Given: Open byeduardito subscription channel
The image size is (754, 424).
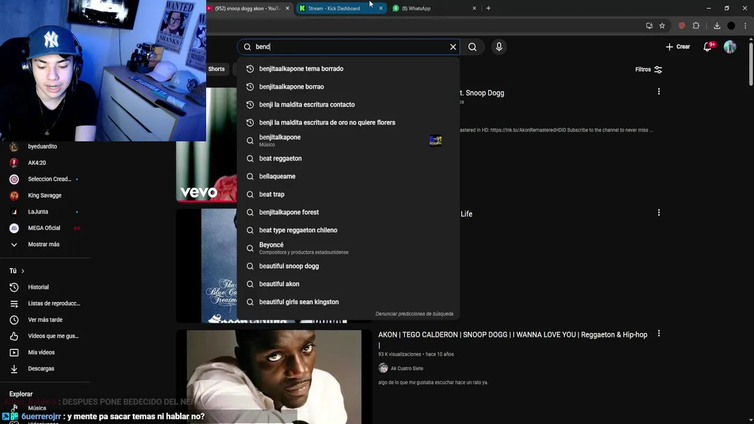Looking at the screenshot, I should [42, 147].
